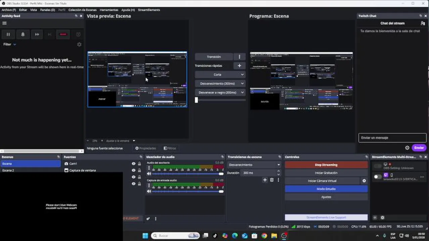Skip alert with the fast-forward icon
The width and height of the screenshot is (429, 241).
[x=37, y=34]
